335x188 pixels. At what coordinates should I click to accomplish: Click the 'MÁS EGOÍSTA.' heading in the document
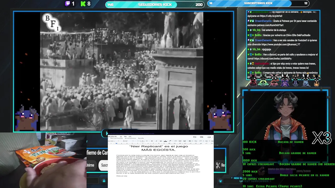pos(158,150)
